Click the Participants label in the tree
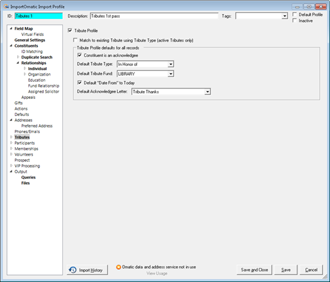Screen dimensions: 330x282 click(x=24, y=143)
